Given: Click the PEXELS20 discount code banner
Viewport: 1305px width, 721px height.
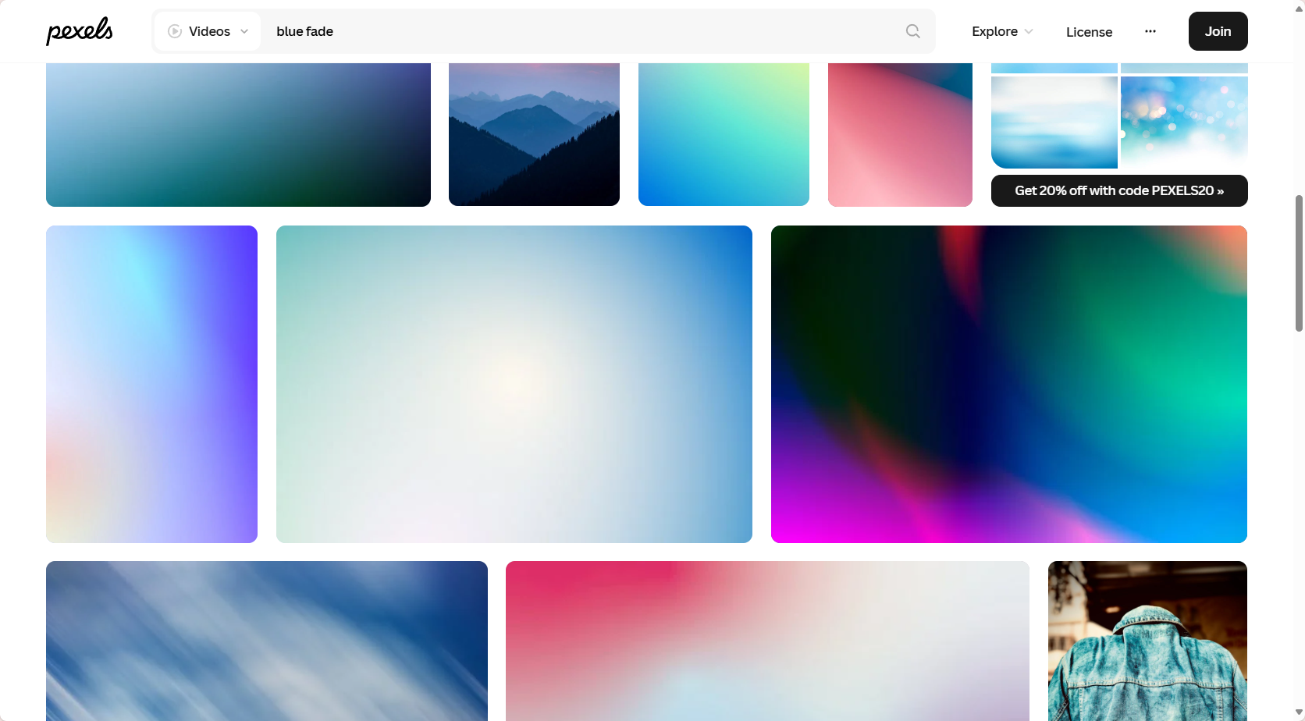Looking at the screenshot, I should tap(1118, 190).
